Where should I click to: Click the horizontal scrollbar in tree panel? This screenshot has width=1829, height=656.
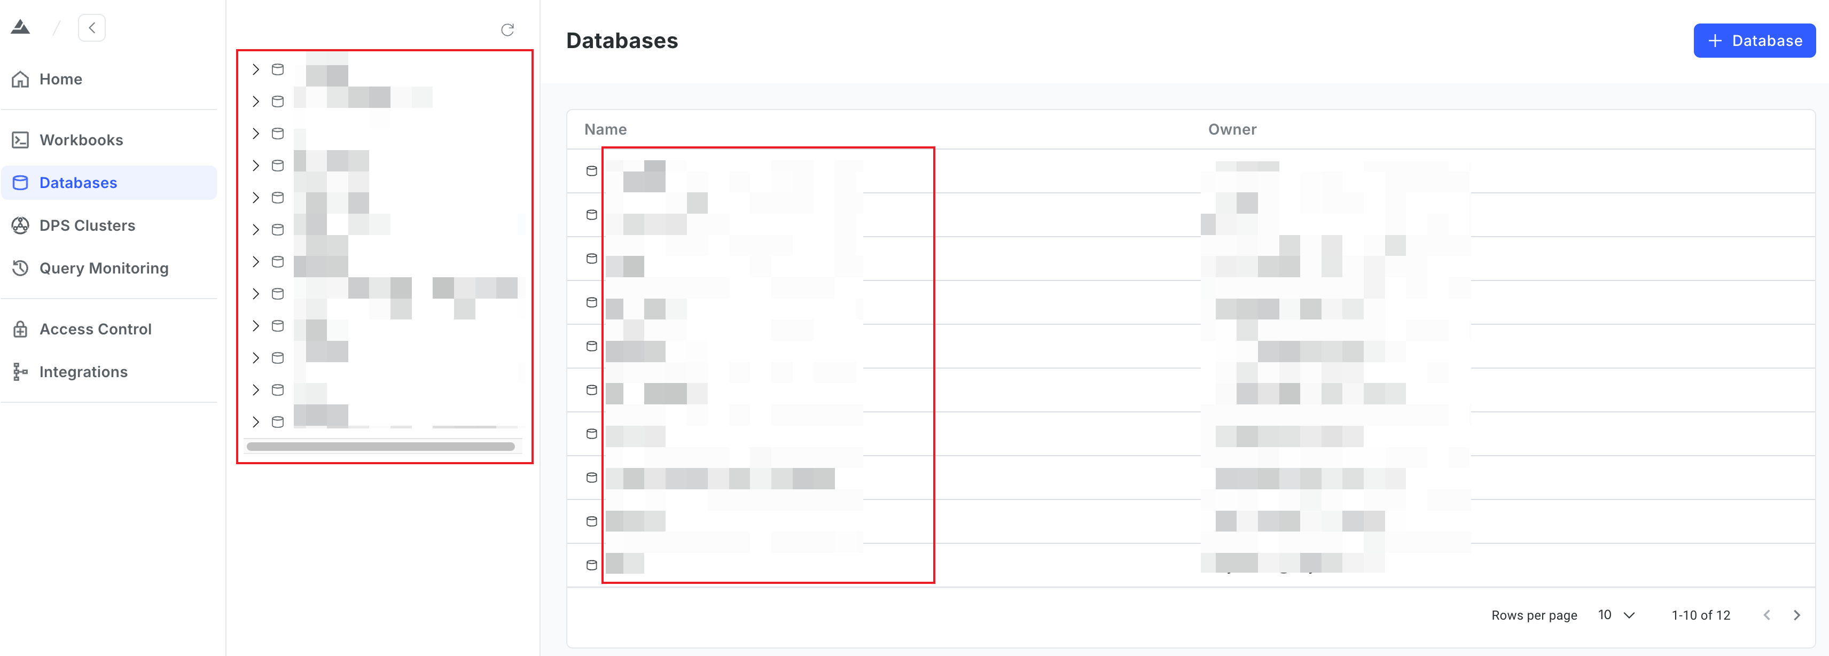[380, 447]
